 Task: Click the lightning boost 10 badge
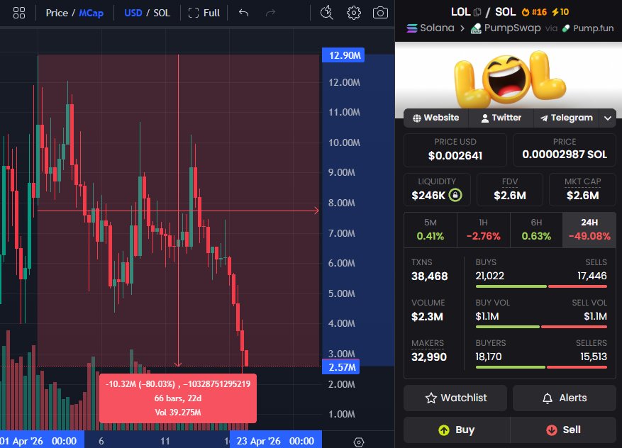point(560,12)
